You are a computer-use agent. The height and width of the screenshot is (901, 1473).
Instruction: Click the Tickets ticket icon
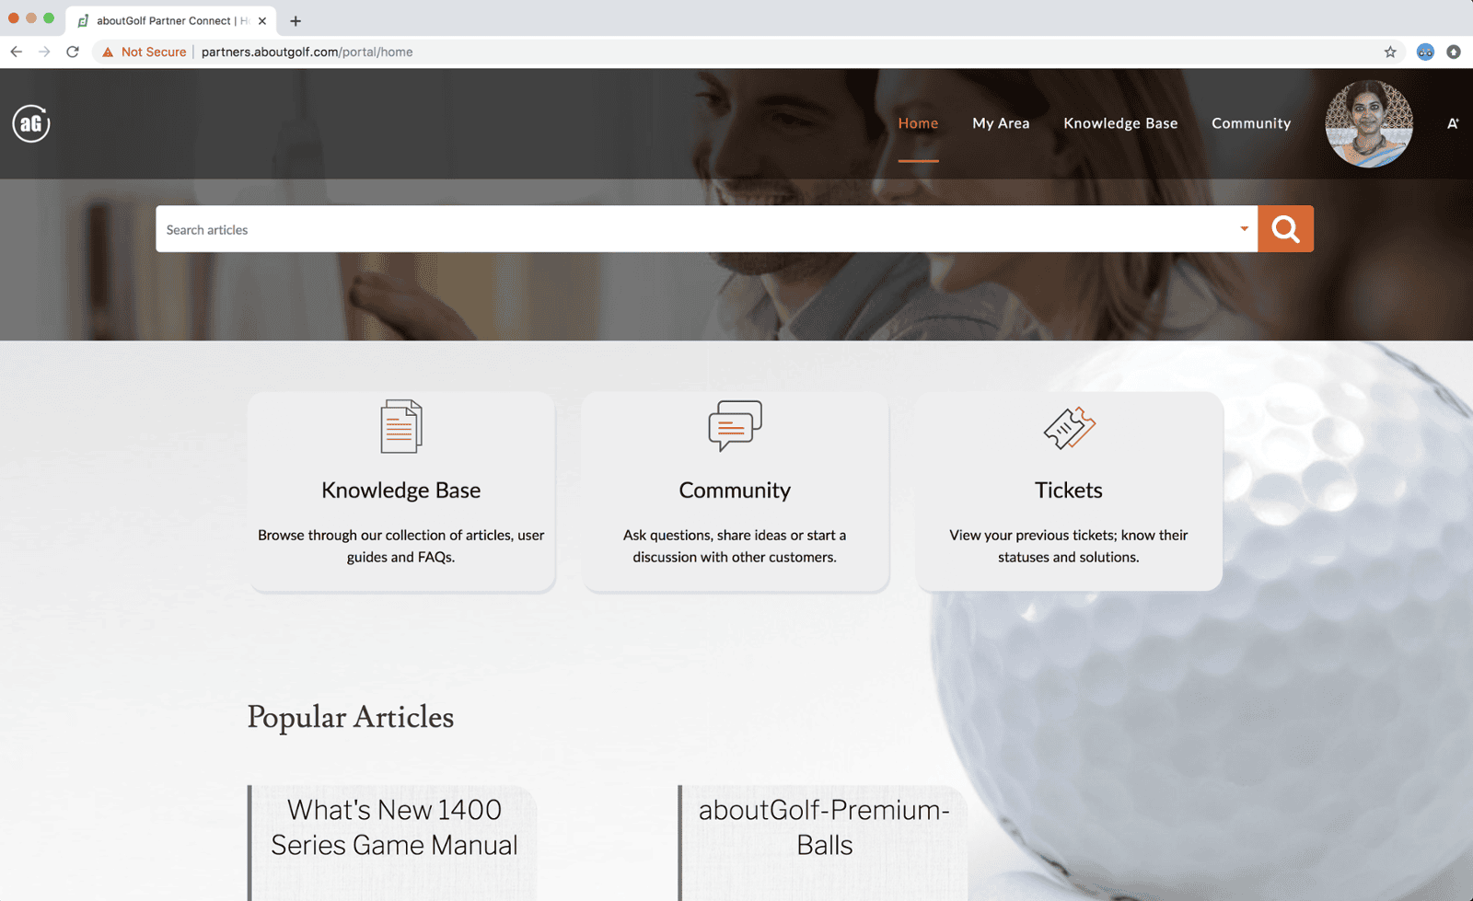(x=1069, y=428)
